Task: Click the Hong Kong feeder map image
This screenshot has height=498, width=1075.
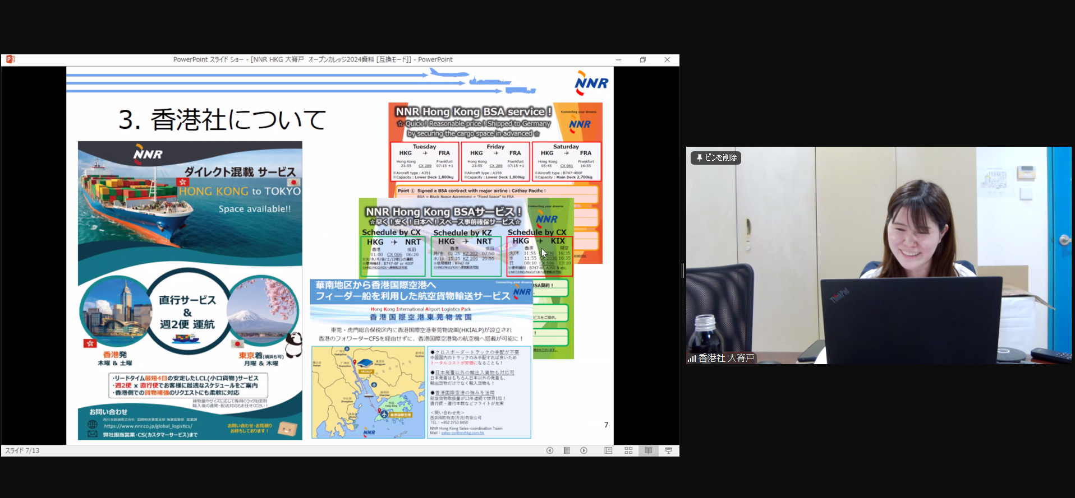Action: (x=368, y=392)
